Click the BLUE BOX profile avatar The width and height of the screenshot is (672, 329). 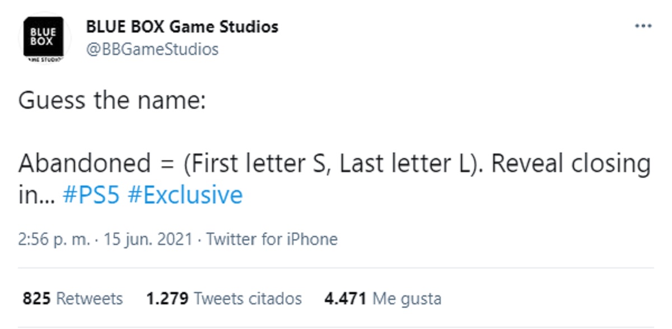pos(43,38)
